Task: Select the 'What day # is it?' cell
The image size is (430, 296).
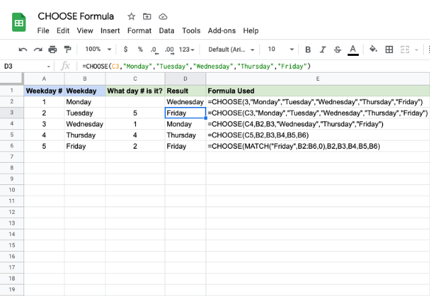Action: click(135, 91)
